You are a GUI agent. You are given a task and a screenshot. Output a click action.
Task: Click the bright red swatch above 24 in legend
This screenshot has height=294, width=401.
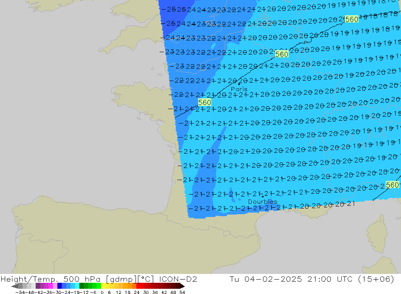[x=138, y=286]
